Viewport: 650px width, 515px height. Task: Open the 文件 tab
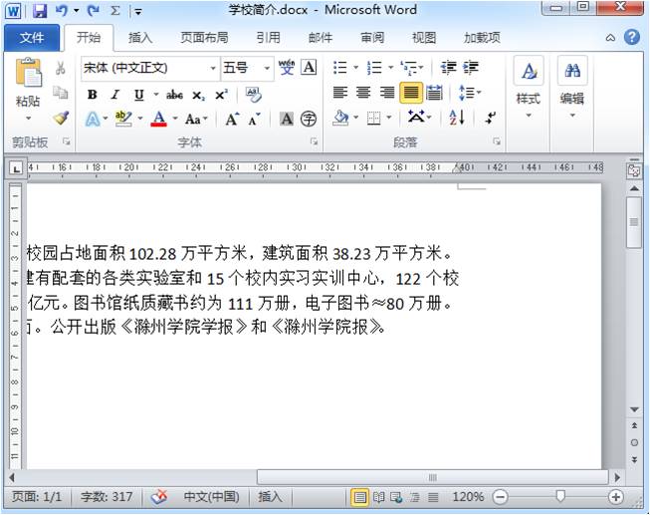(x=32, y=38)
